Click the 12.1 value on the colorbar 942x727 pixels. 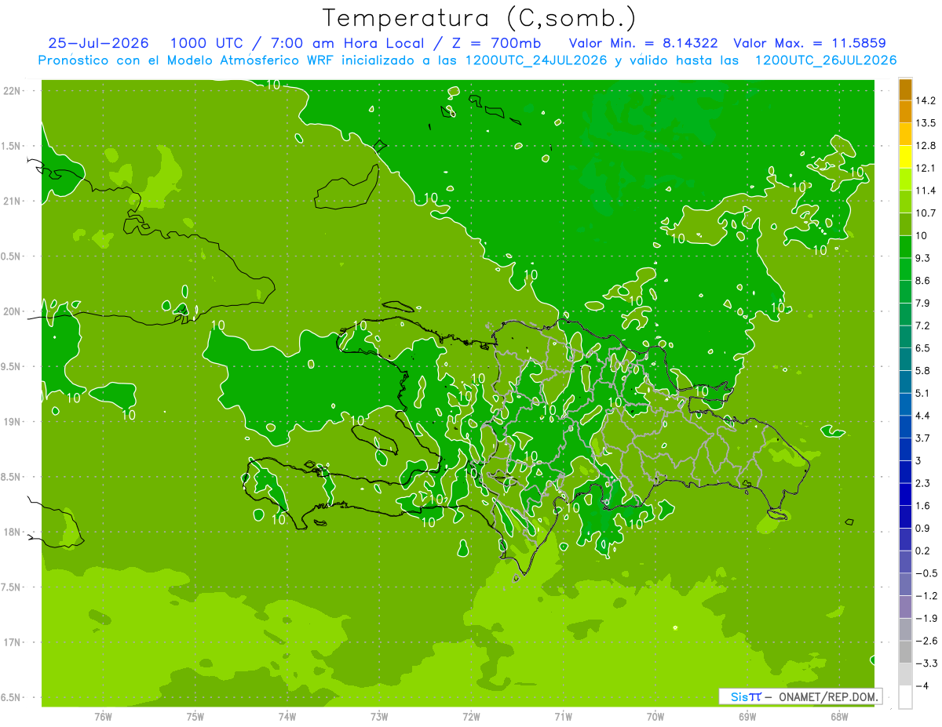926,168
